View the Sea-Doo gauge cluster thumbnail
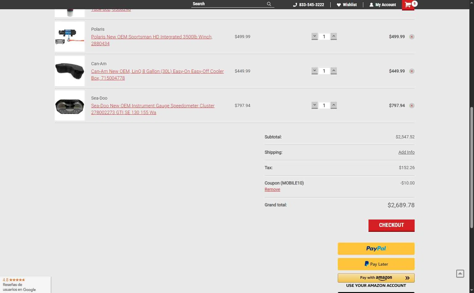The image size is (474, 293). point(70,105)
